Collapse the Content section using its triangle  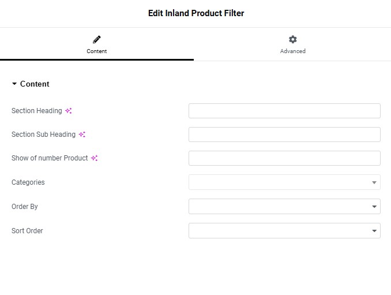(14, 84)
